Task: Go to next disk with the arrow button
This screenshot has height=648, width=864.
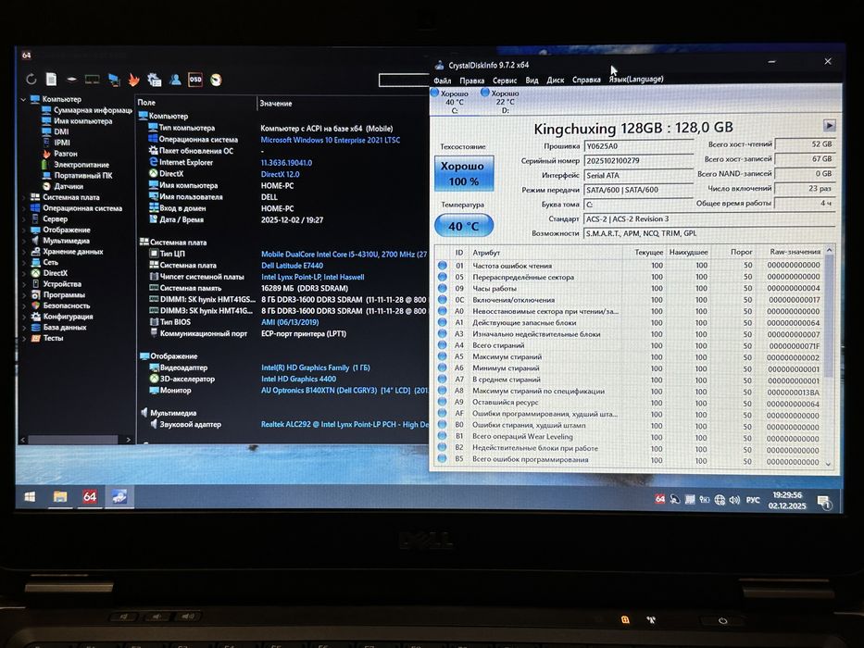Action: (830, 125)
